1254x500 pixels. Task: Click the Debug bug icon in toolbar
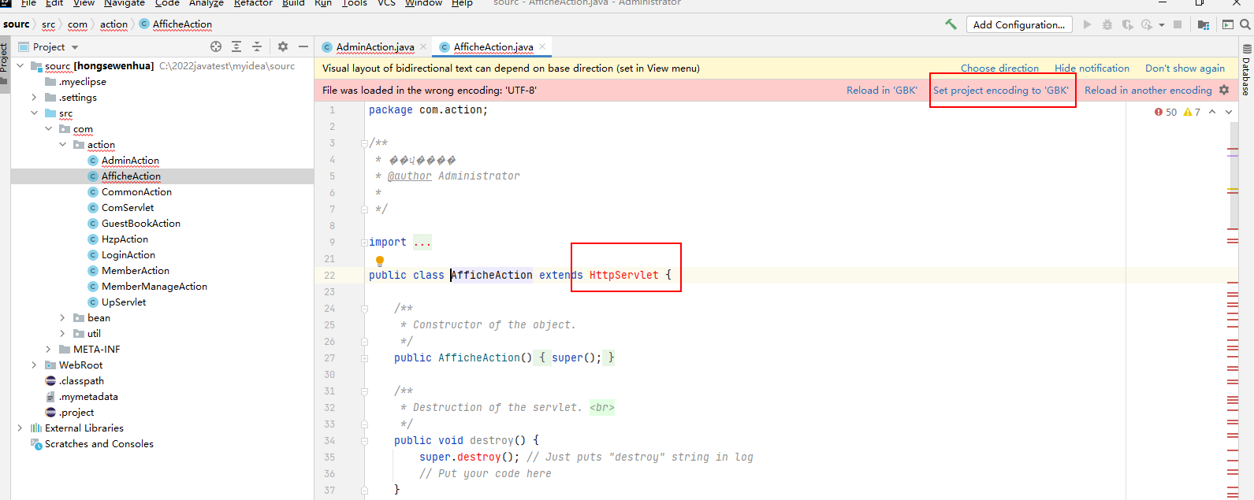1107,24
